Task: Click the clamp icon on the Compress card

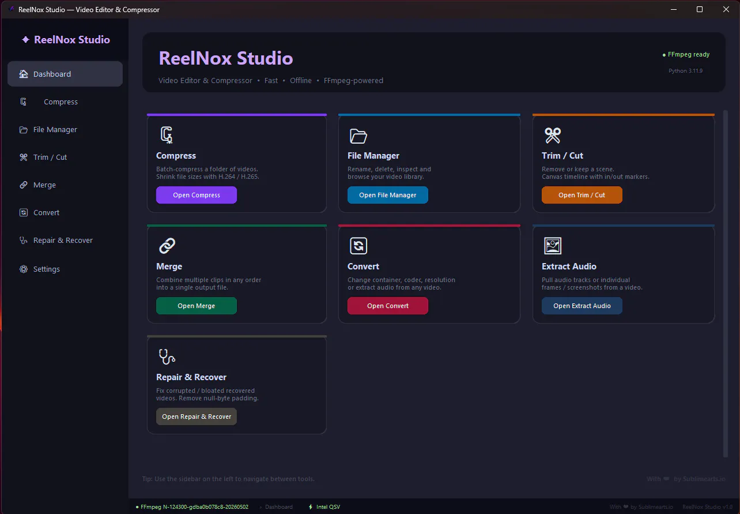Action: (x=167, y=136)
